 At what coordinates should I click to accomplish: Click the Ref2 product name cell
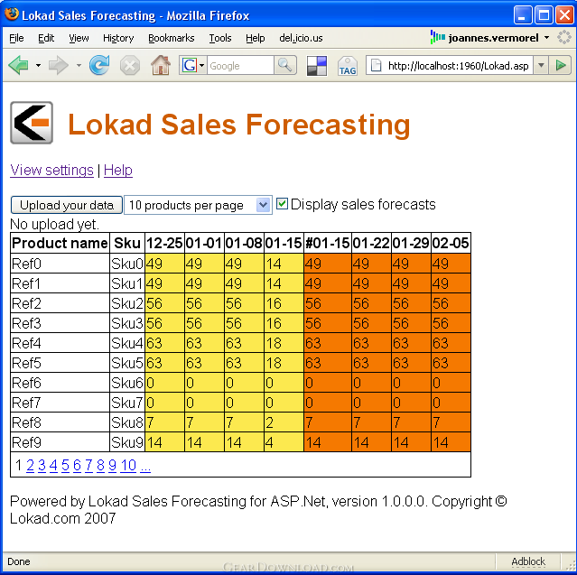point(60,303)
